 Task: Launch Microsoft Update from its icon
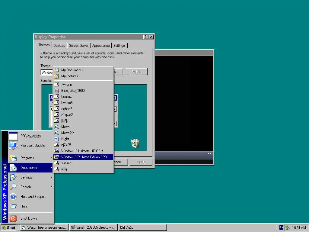click(x=13, y=146)
